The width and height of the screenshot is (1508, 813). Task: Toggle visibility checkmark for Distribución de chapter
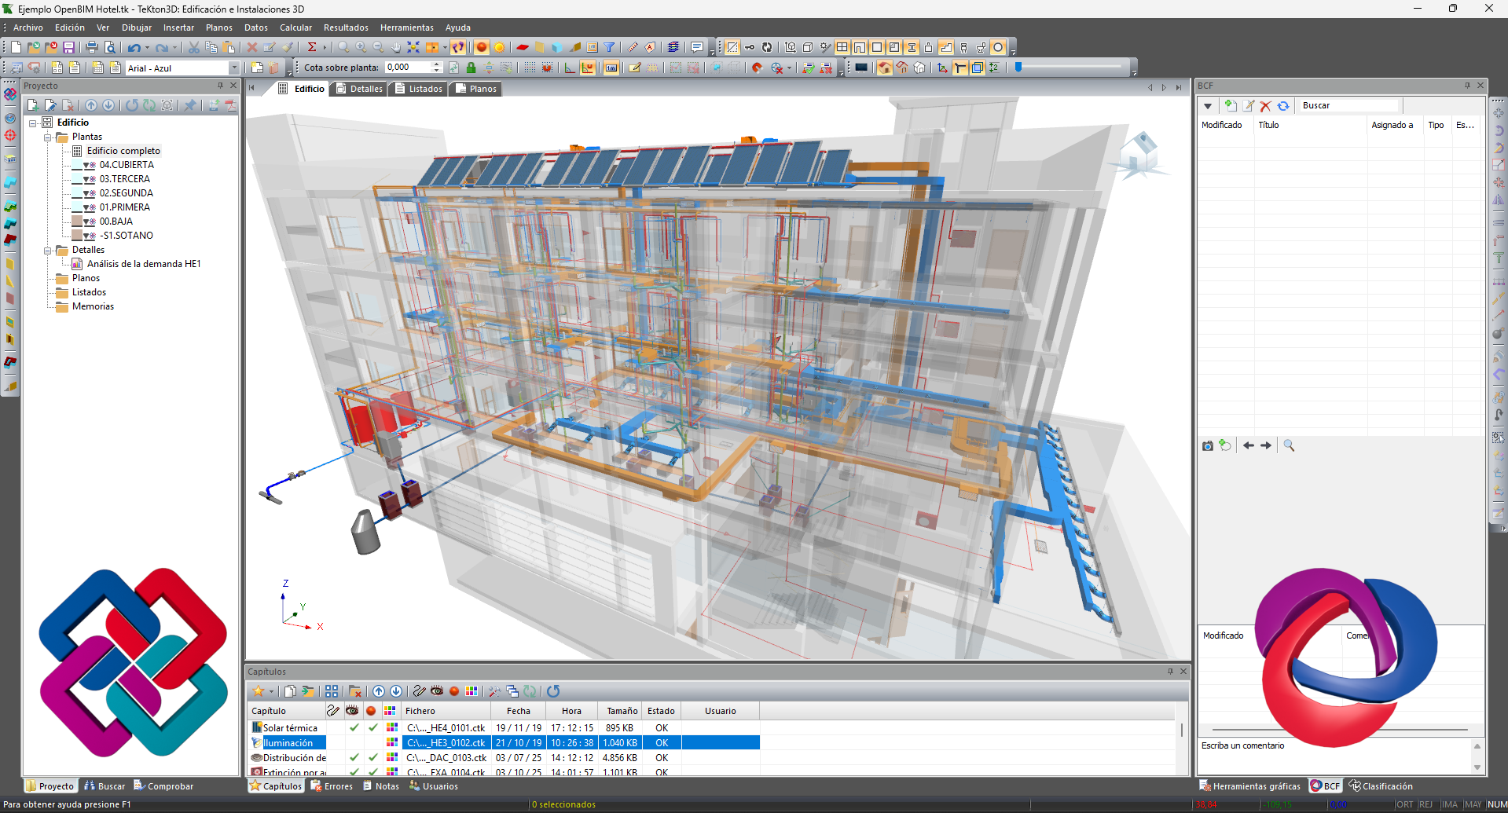tap(354, 757)
